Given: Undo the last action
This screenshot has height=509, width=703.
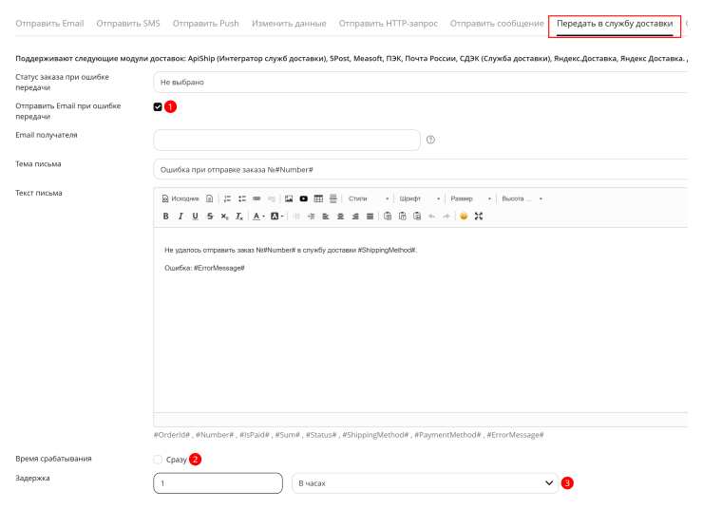Looking at the screenshot, I should [431, 216].
